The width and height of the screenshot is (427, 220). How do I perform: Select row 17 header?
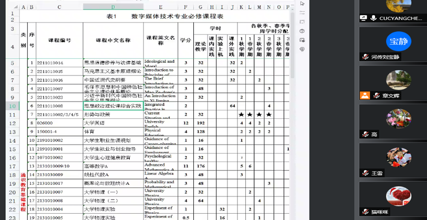click(x=13, y=166)
